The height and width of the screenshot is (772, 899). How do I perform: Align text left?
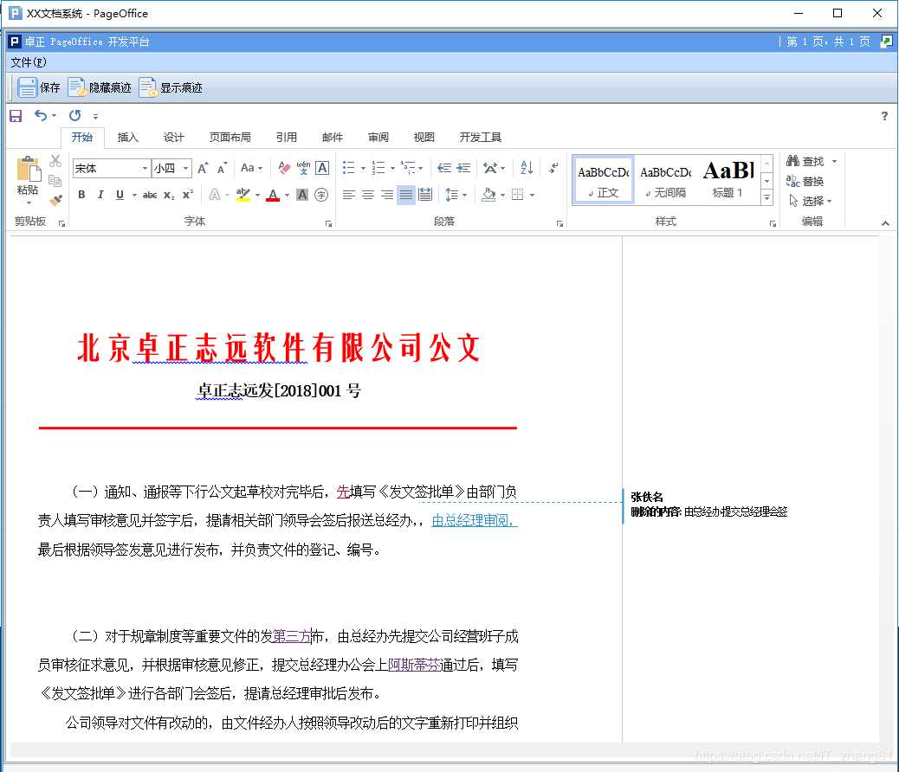[348, 195]
